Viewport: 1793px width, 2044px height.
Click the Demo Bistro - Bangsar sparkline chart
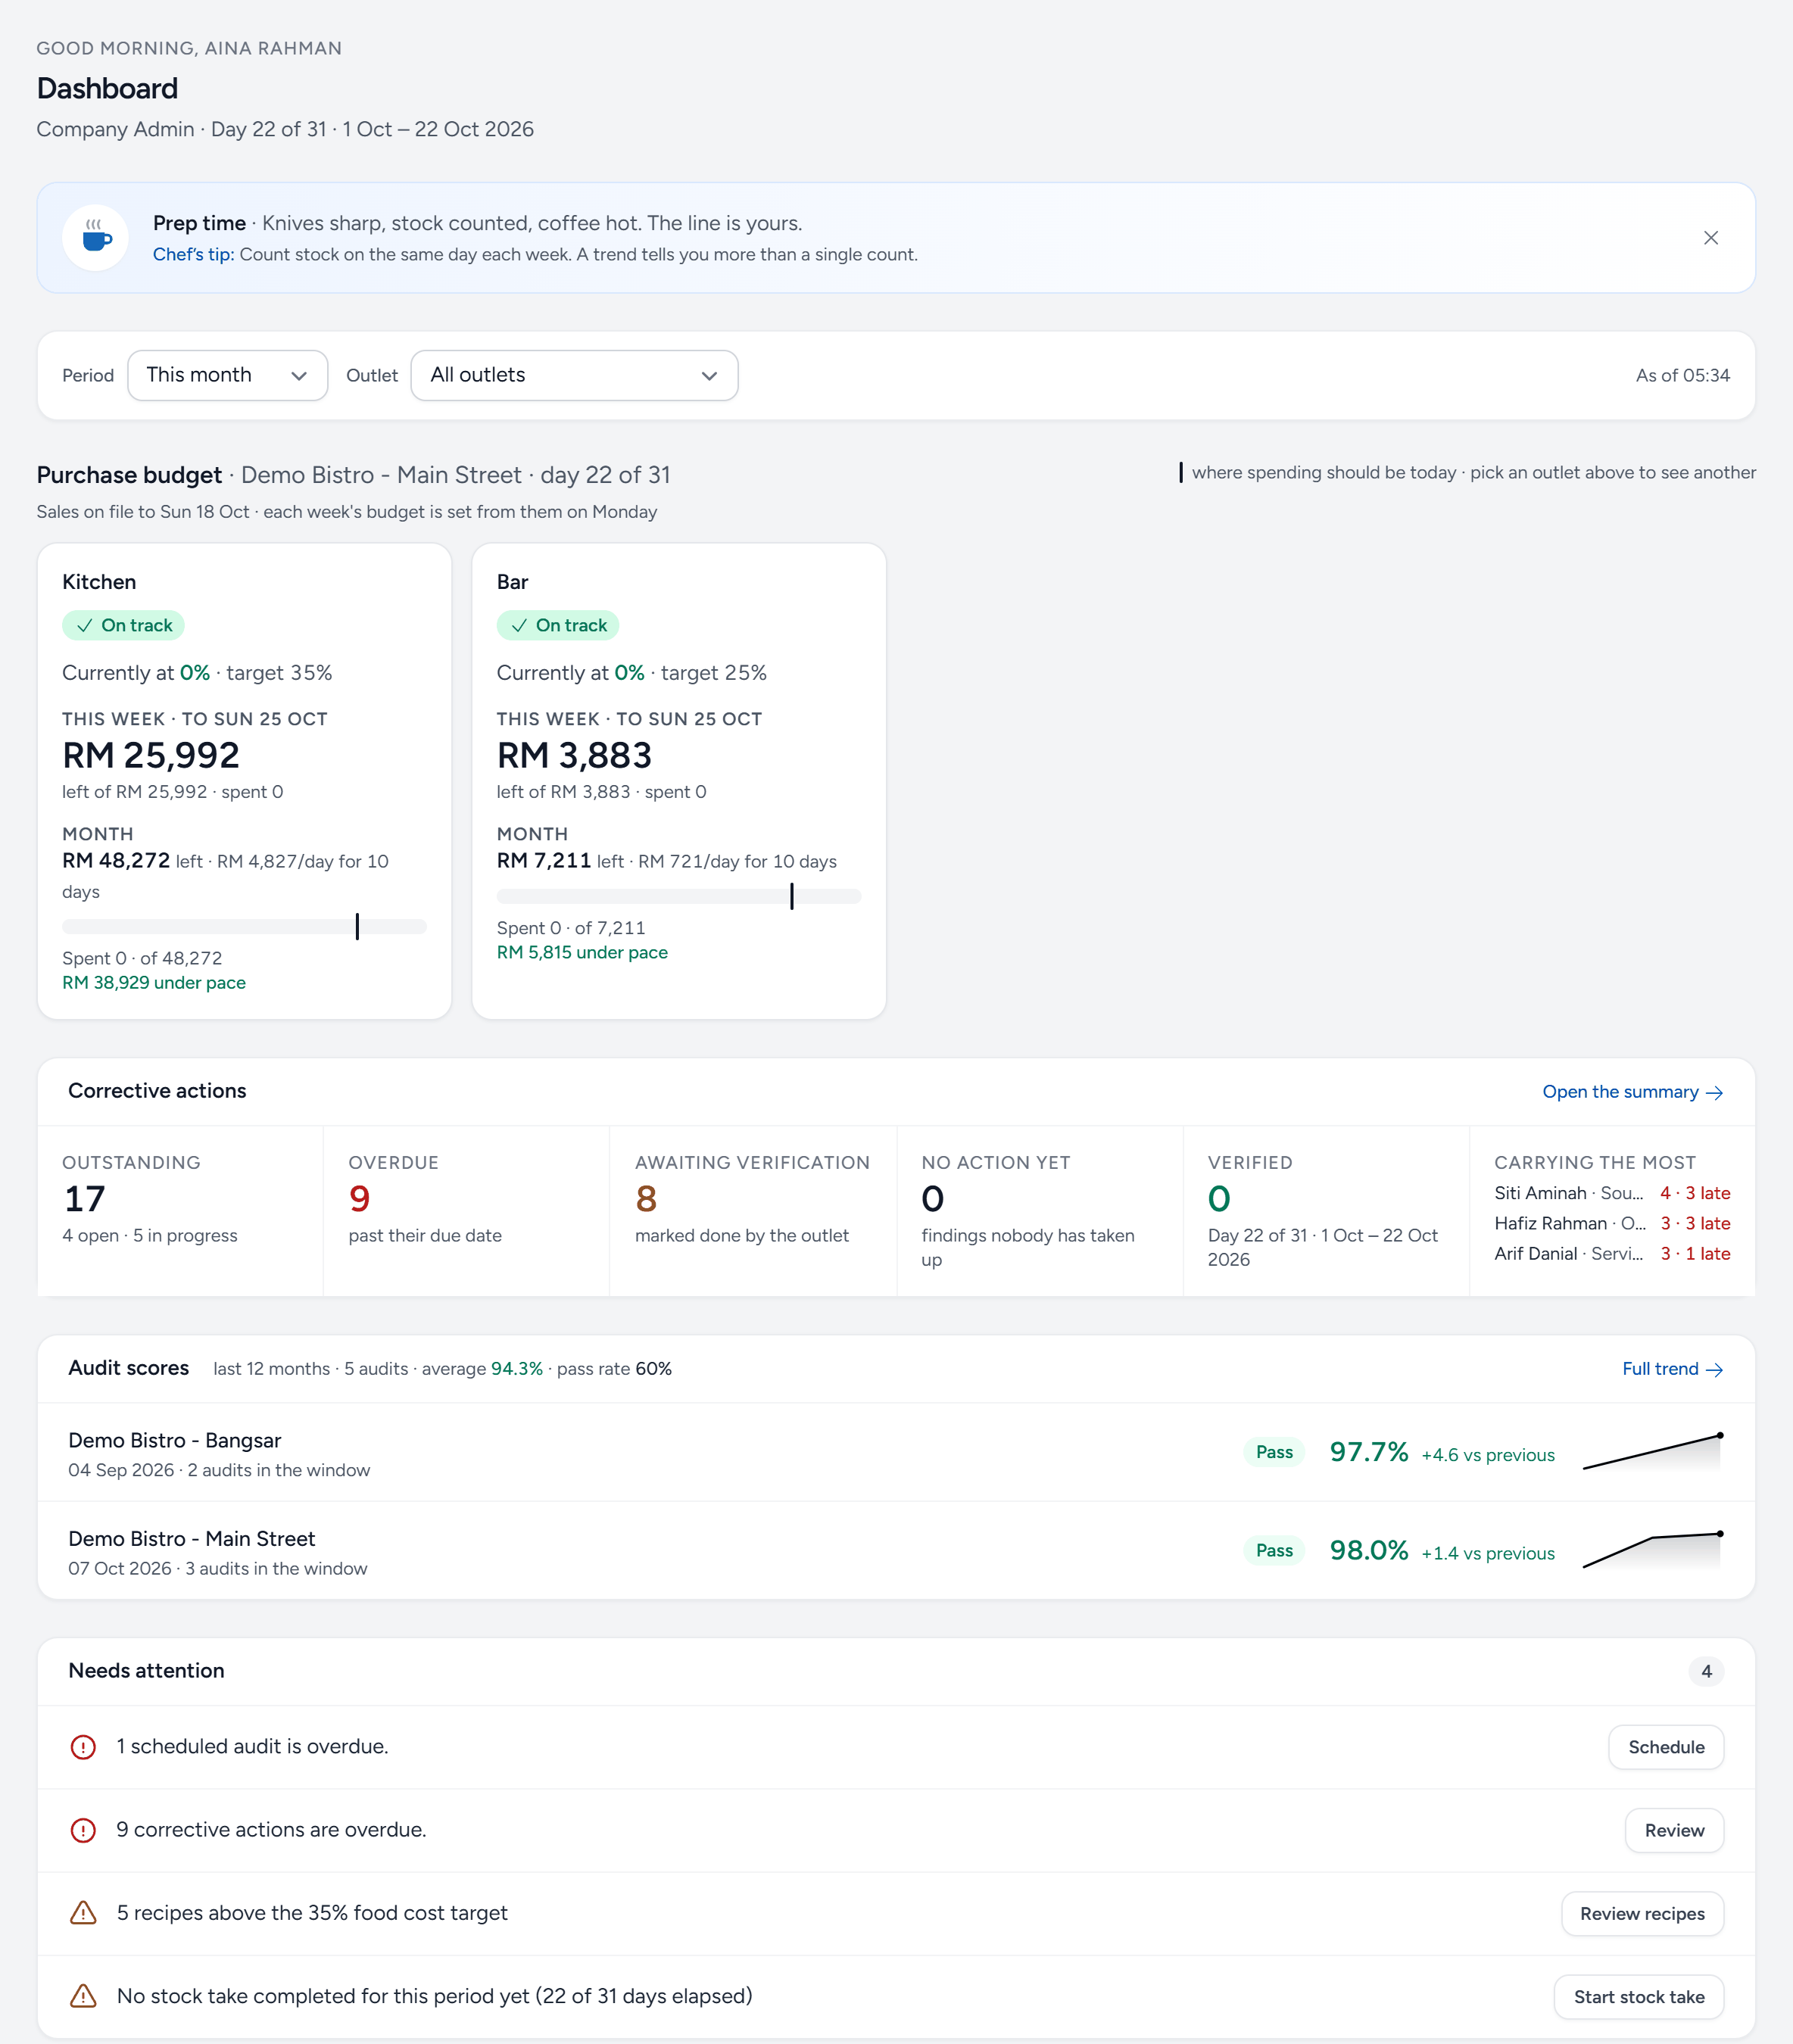coord(1652,1451)
